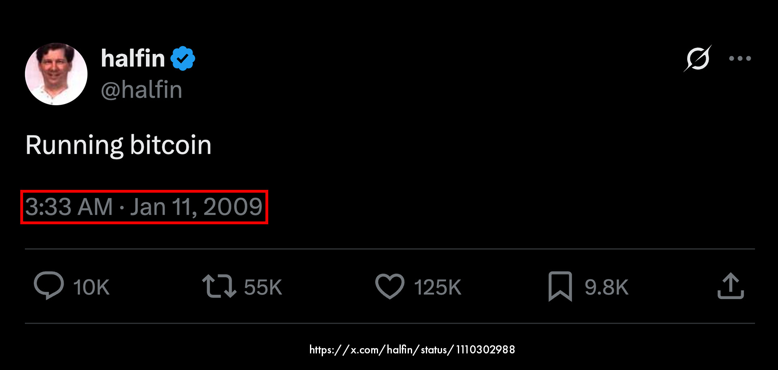
Task: Click the 125K likes count
Action: (438, 287)
